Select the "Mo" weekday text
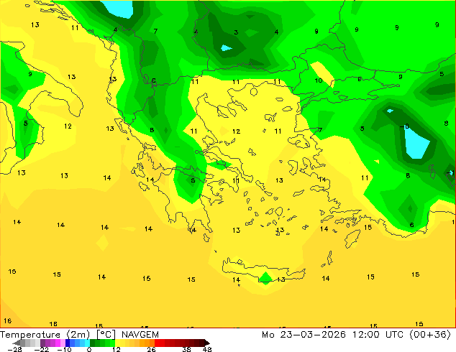 click(x=268, y=335)
